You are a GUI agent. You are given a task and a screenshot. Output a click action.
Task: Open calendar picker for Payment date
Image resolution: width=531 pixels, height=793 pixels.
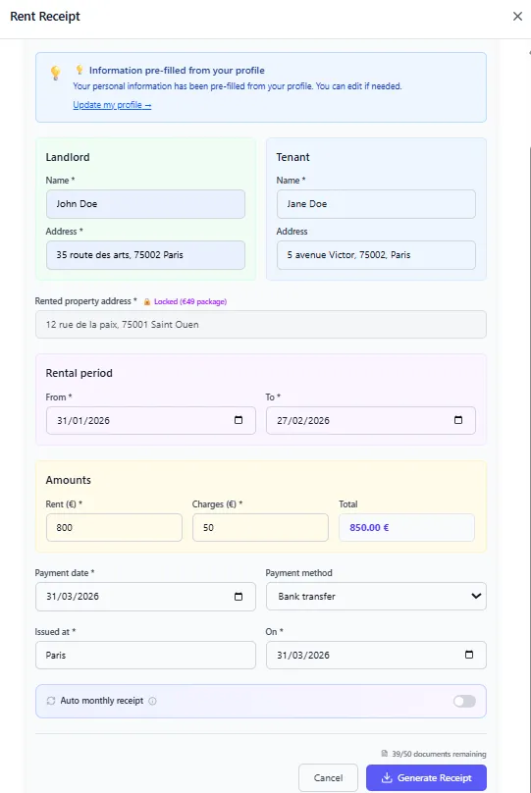[x=239, y=597]
